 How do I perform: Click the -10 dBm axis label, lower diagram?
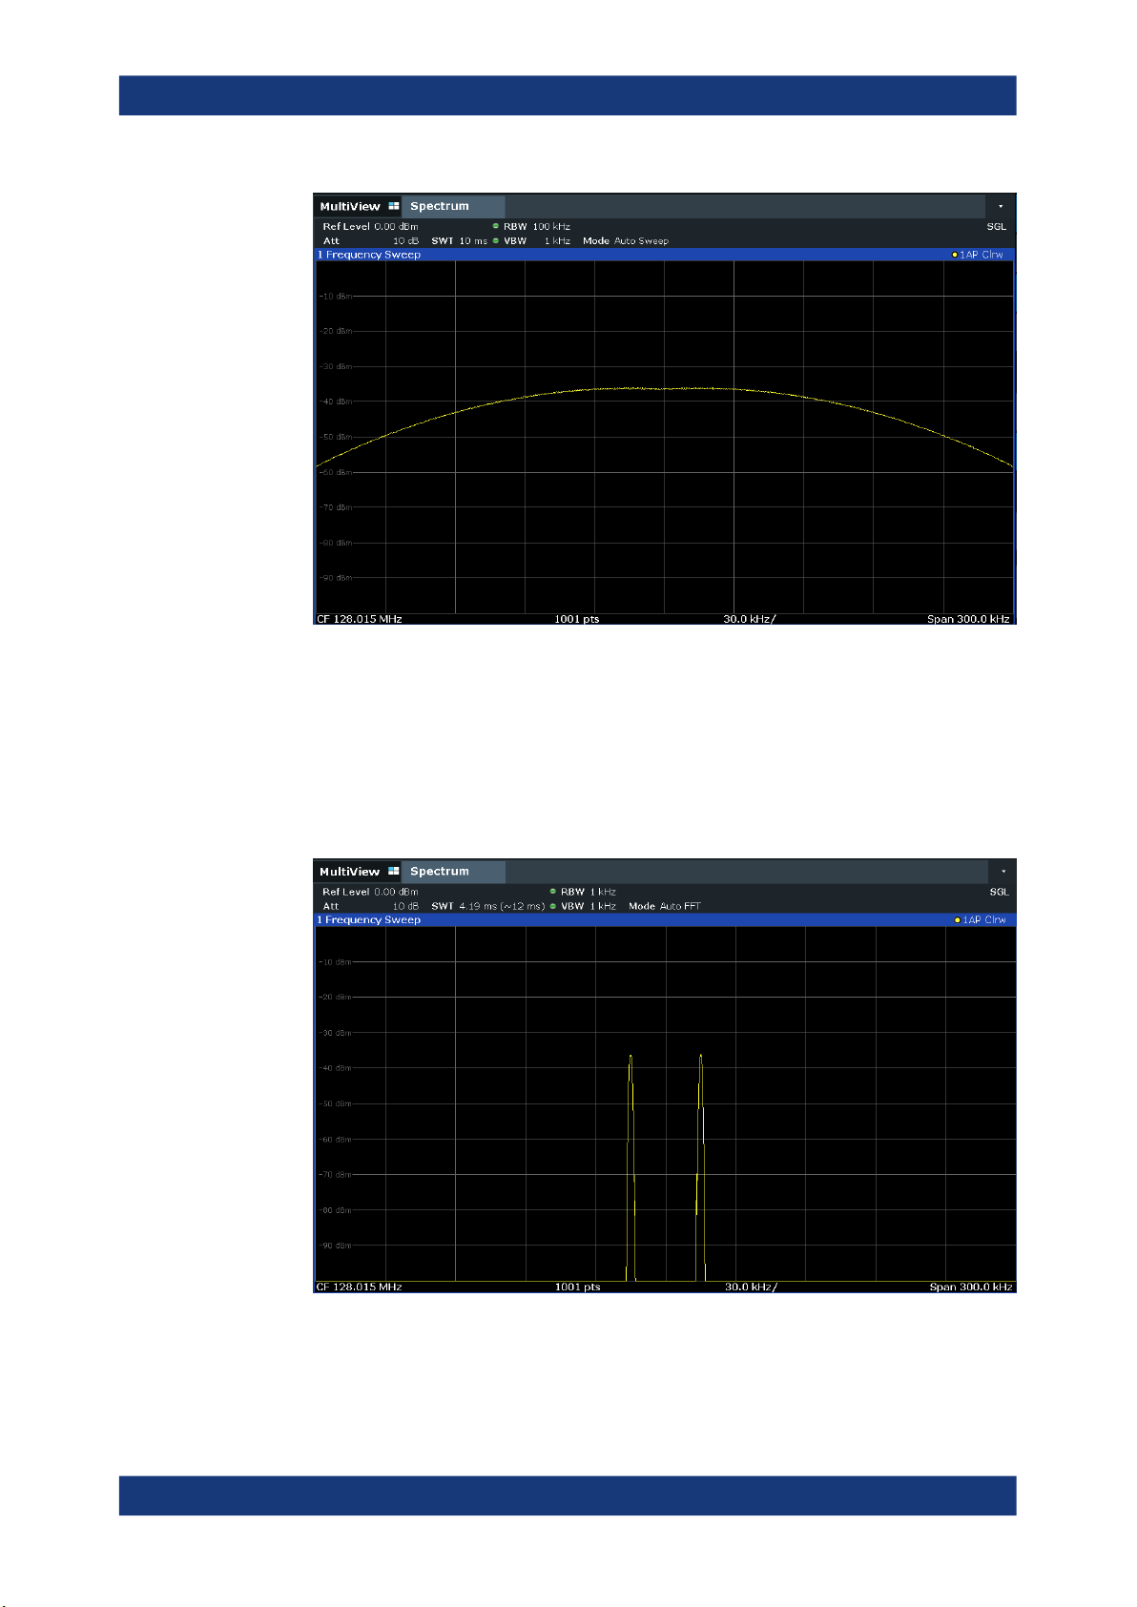coord(335,961)
